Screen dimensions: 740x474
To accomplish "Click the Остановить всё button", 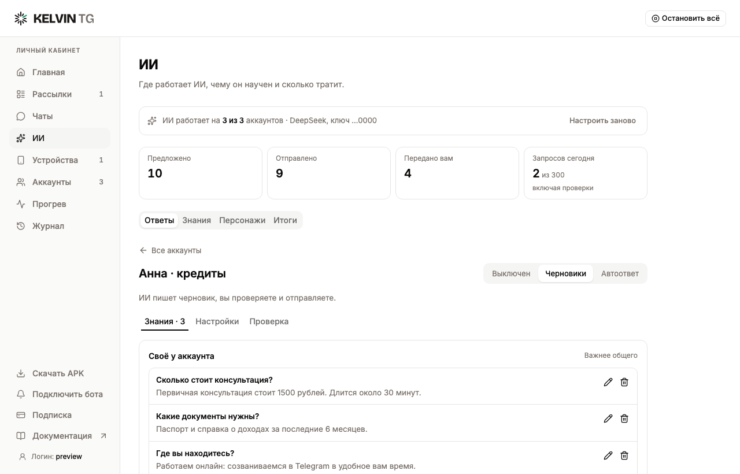I will (686, 18).
